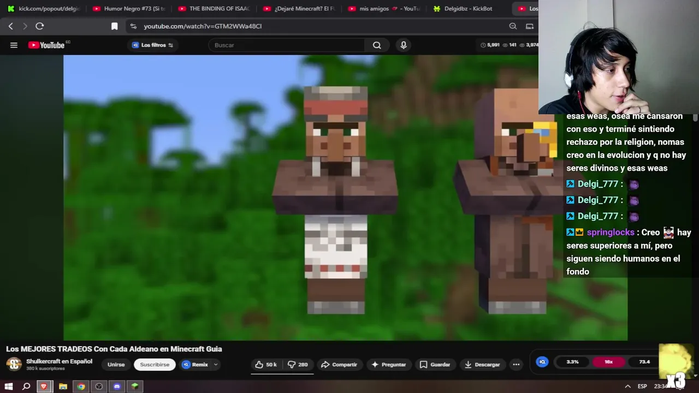Open Los filtros filter menu

click(x=152, y=45)
